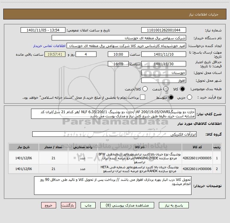Screen dimensions: 230x223
Task: Select the کالا radio button
Action: [x=183, y=89]
